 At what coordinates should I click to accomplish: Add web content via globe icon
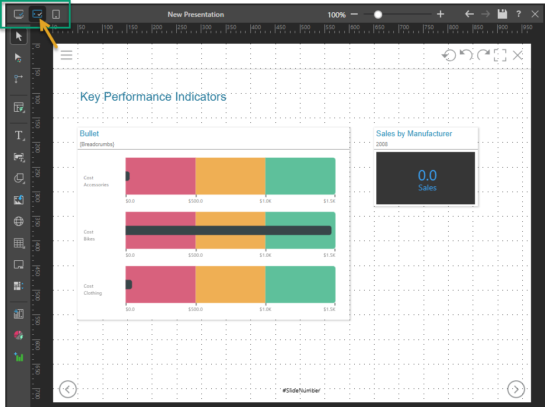19,221
